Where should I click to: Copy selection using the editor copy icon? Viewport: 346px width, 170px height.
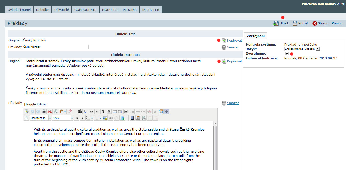coord(55,111)
